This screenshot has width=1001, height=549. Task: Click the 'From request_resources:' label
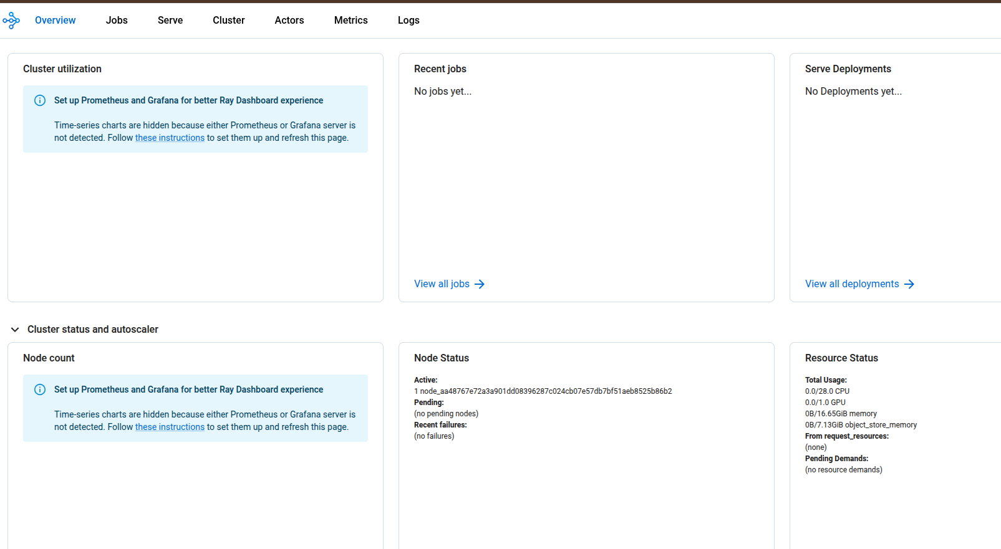[847, 436]
